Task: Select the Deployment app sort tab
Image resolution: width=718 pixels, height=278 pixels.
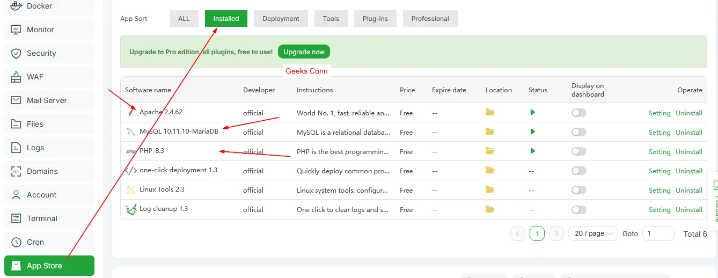Action: click(281, 18)
